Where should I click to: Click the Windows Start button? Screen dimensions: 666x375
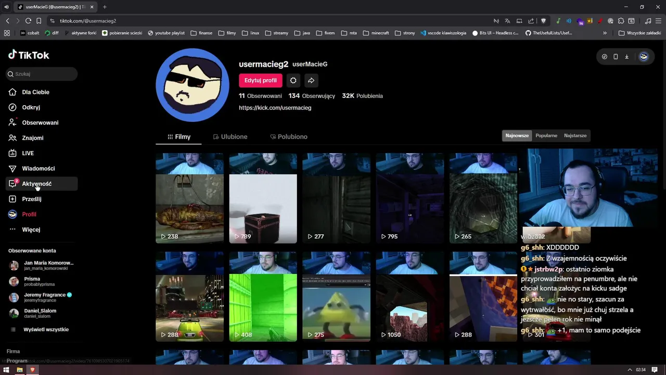click(x=6, y=370)
